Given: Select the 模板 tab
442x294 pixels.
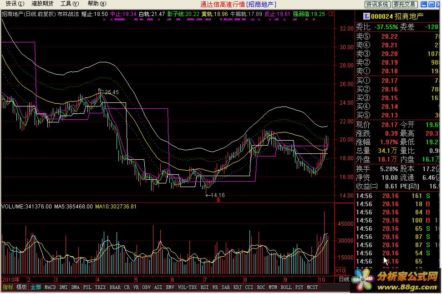Looking at the screenshot, I should coord(21,287).
